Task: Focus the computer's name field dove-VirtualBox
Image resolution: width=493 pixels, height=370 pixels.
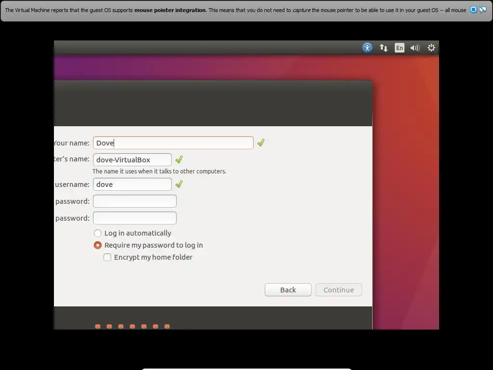Action: [132, 159]
